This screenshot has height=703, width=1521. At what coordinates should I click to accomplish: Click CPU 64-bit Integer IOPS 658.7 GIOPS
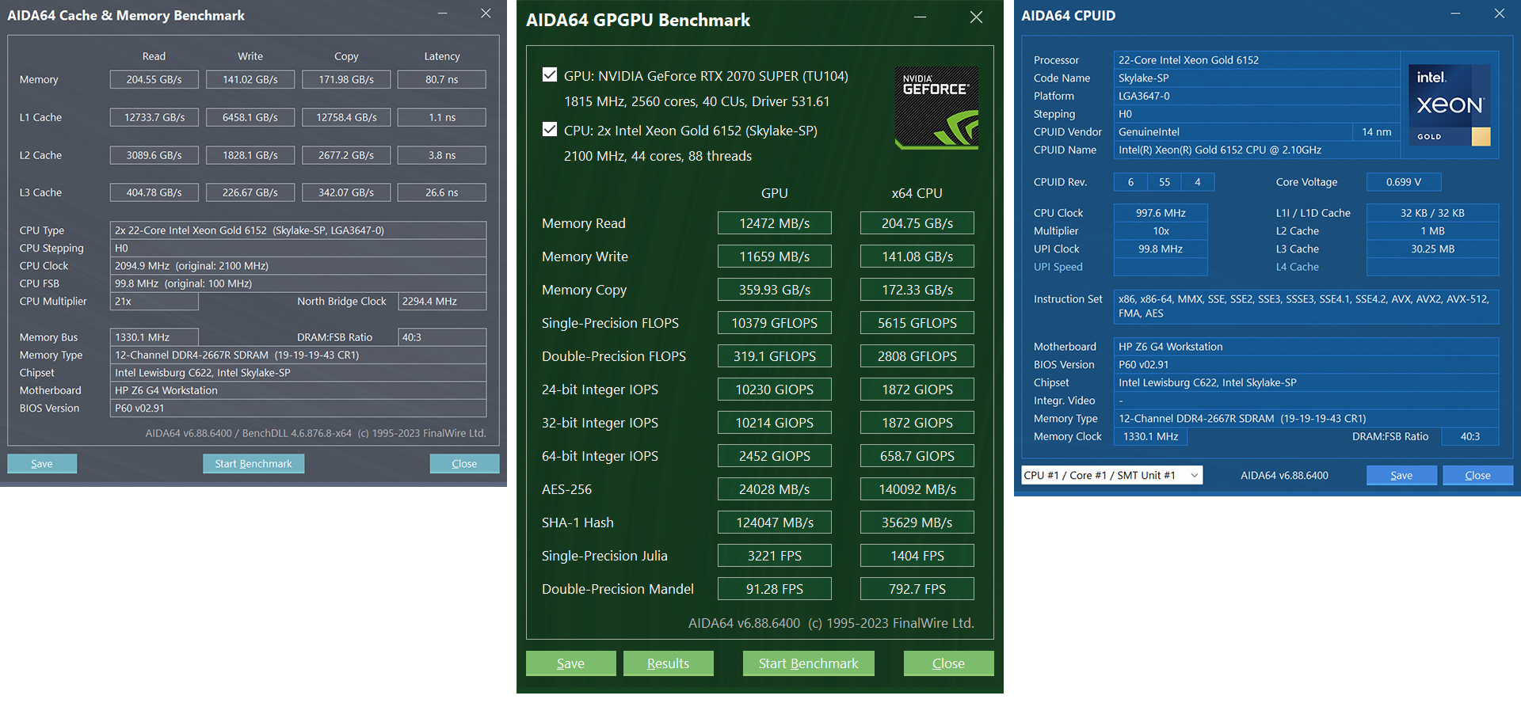point(917,456)
